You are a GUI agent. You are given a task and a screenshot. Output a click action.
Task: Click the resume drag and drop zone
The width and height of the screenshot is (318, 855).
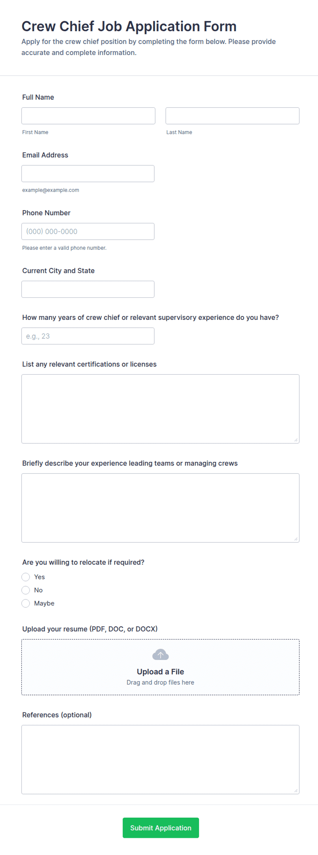coord(160,667)
